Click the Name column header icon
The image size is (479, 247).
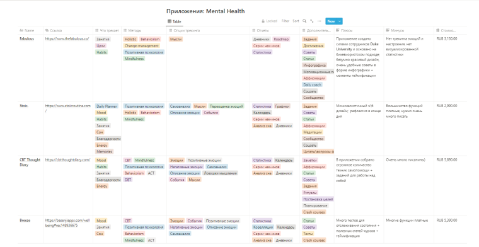(x=21, y=30)
